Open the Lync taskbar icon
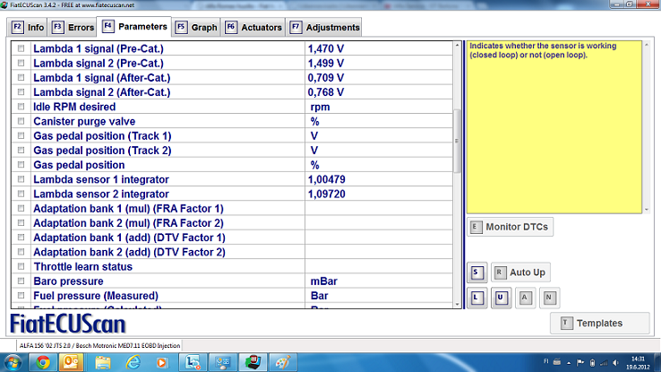 coord(193,363)
